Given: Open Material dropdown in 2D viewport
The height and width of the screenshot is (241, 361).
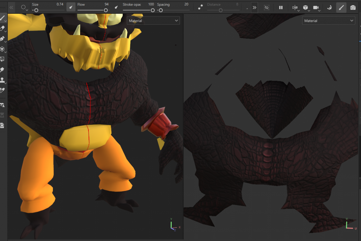Looking at the screenshot, I should (x=329, y=21).
